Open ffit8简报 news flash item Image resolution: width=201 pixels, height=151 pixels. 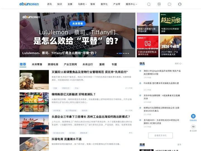point(161,83)
